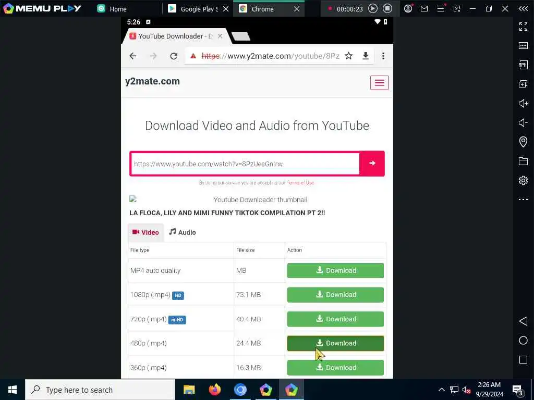
Task: Open the Terms of Use link
Action: (x=300, y=183)
